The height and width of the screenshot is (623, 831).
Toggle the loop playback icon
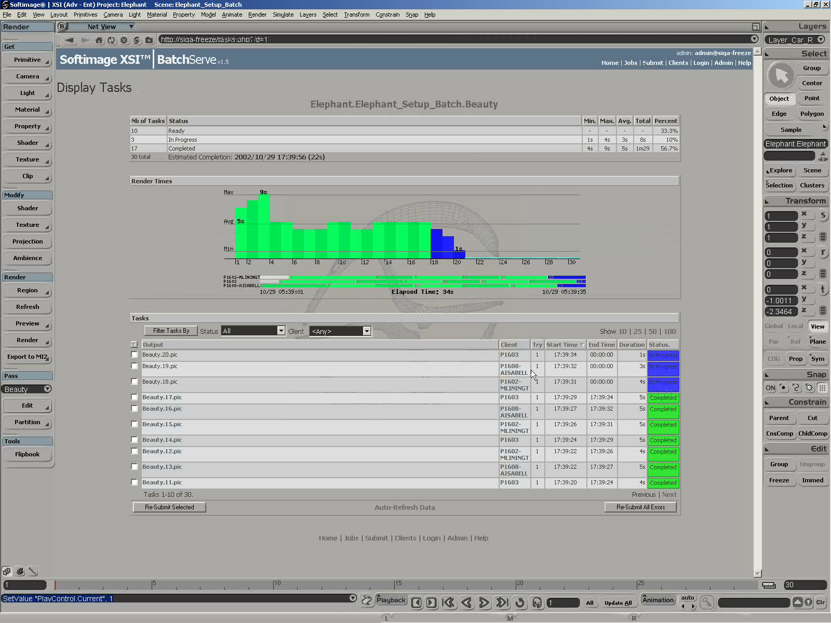click(x=519, y=602)
